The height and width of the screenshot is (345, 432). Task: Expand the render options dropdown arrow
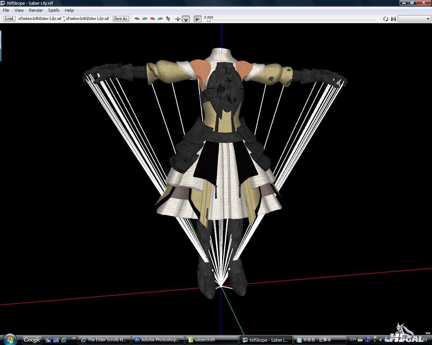186,19
